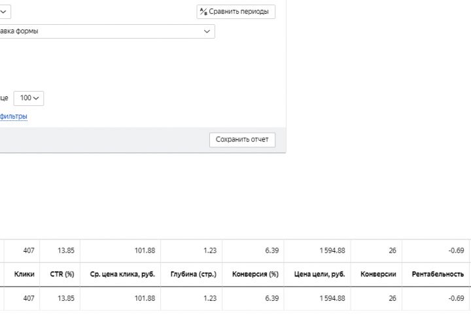The height and width of the screenshot is (314, 471).
Task: Open the rows-per-page dropdown showing 100
Action: [x=29, y=98]
